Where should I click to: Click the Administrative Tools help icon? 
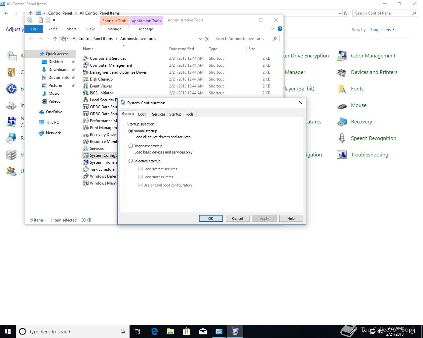280,29
